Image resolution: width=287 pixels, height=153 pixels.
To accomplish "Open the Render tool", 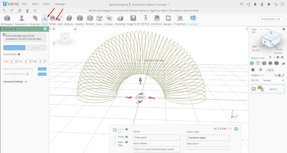I will 168,20.
